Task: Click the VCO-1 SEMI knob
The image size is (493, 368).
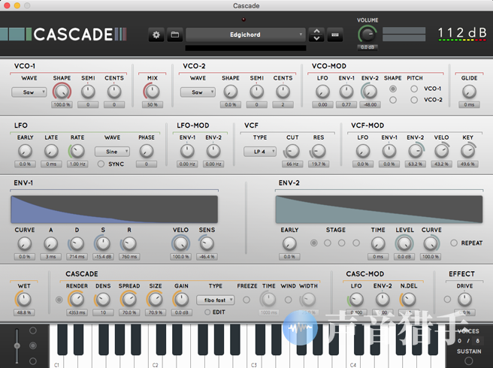Action: (88, 92)
